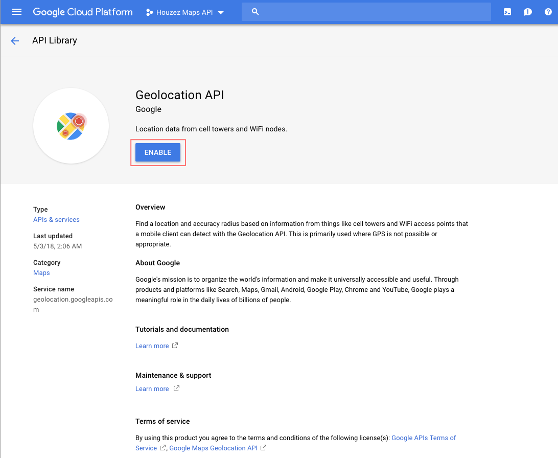Activate Cloud Shell icon

507,12
